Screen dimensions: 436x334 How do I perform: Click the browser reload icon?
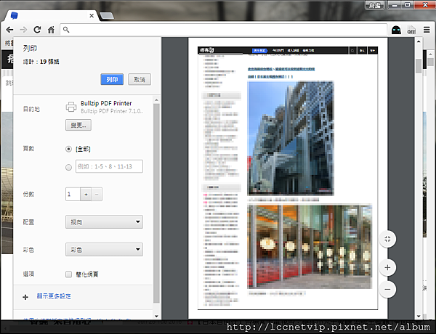tap(36, 30)
